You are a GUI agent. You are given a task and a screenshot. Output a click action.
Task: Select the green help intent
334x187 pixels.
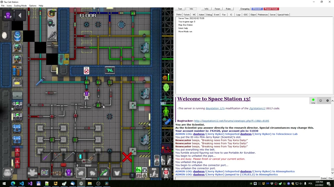point(138,170)
